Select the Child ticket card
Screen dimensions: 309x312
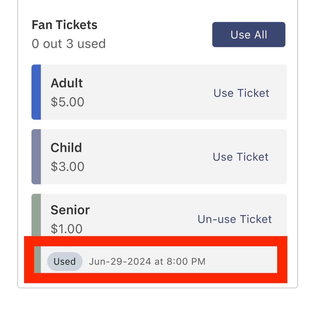pos(159,156)
